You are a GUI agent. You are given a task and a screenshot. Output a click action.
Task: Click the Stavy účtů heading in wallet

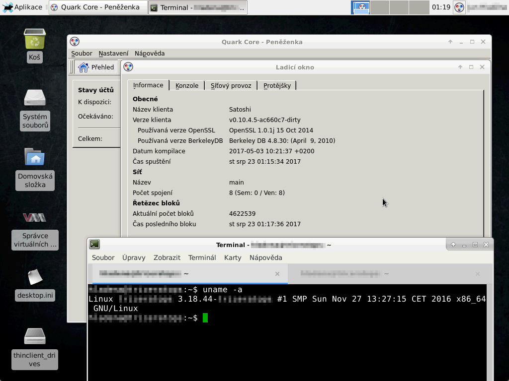coord(96,90)
